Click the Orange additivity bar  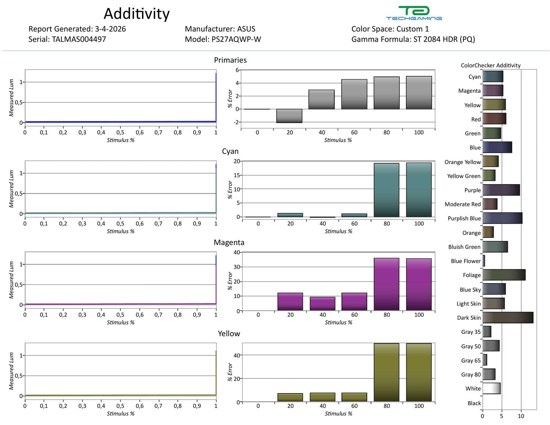coord(488,232)
